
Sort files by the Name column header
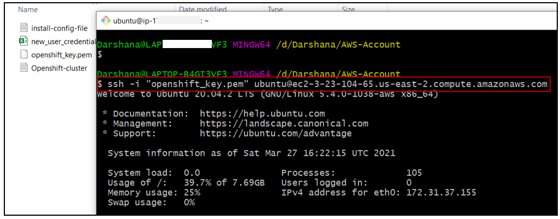tap(28, 10)
